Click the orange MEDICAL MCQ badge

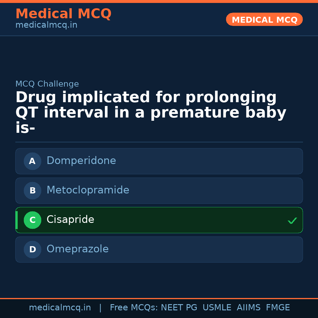coord(264,19)
